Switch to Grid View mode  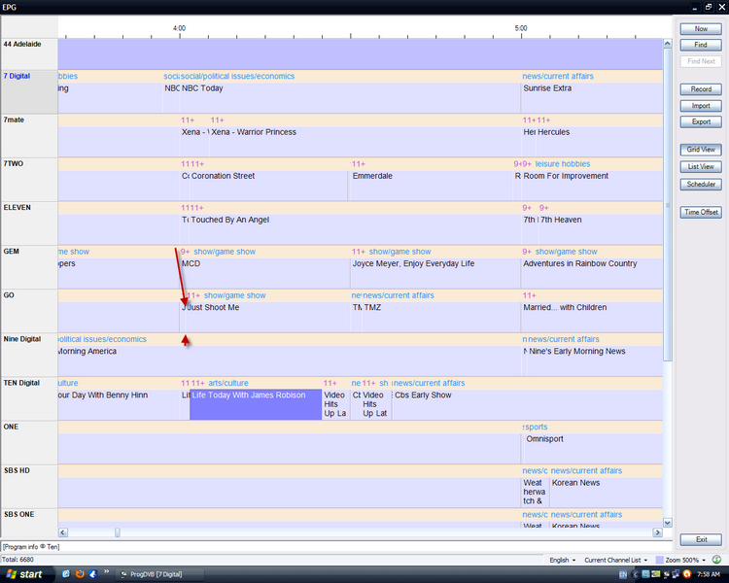(701, 150)
